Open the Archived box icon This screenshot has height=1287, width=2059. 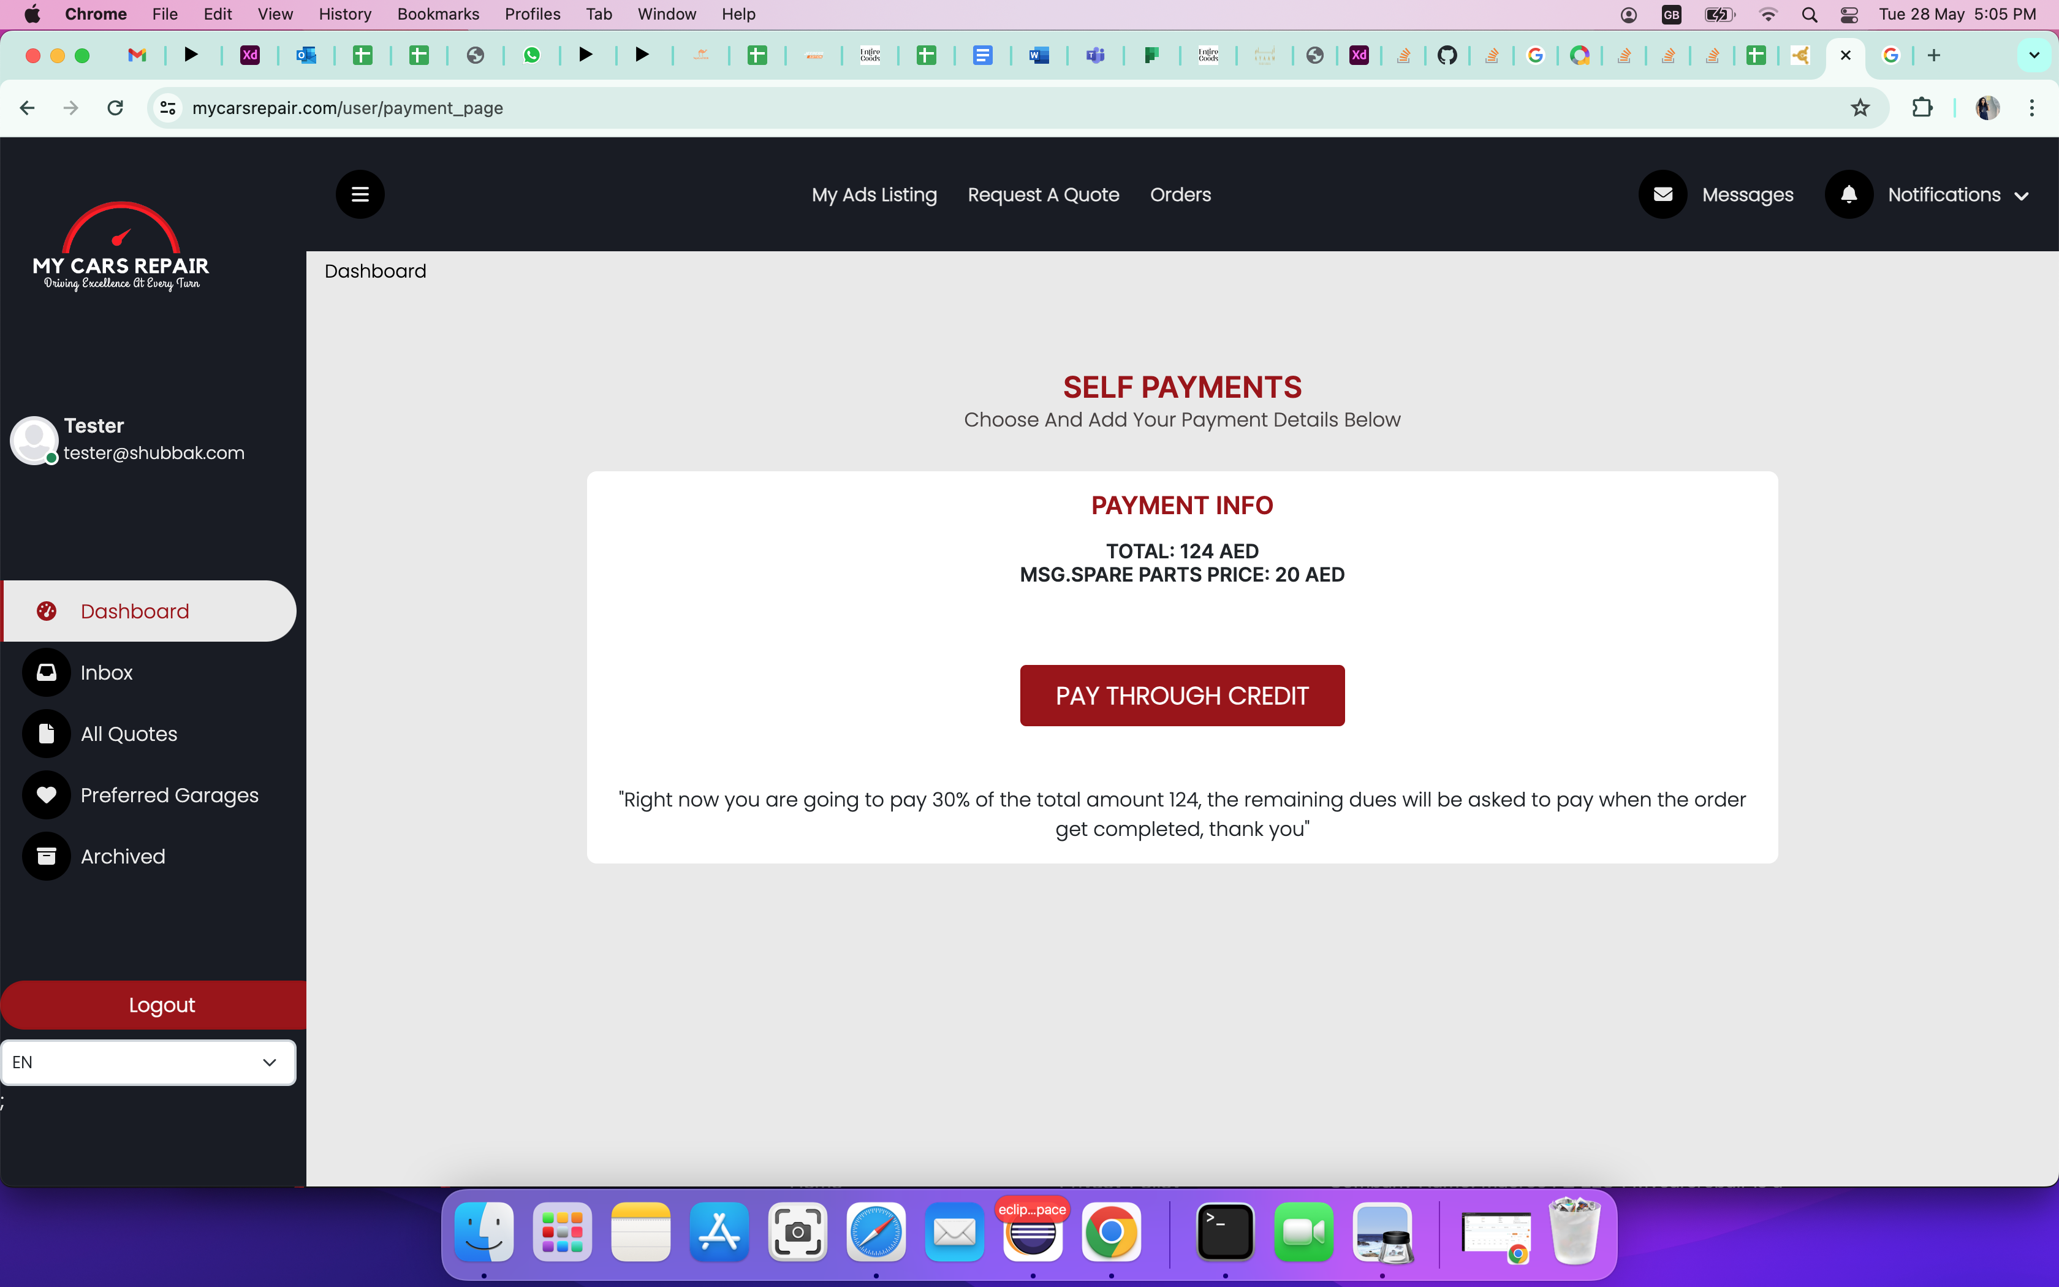(46, 856)
